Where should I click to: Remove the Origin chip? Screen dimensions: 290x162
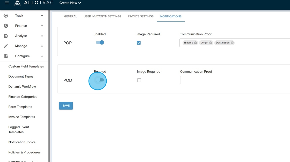(x=211, y=43)
